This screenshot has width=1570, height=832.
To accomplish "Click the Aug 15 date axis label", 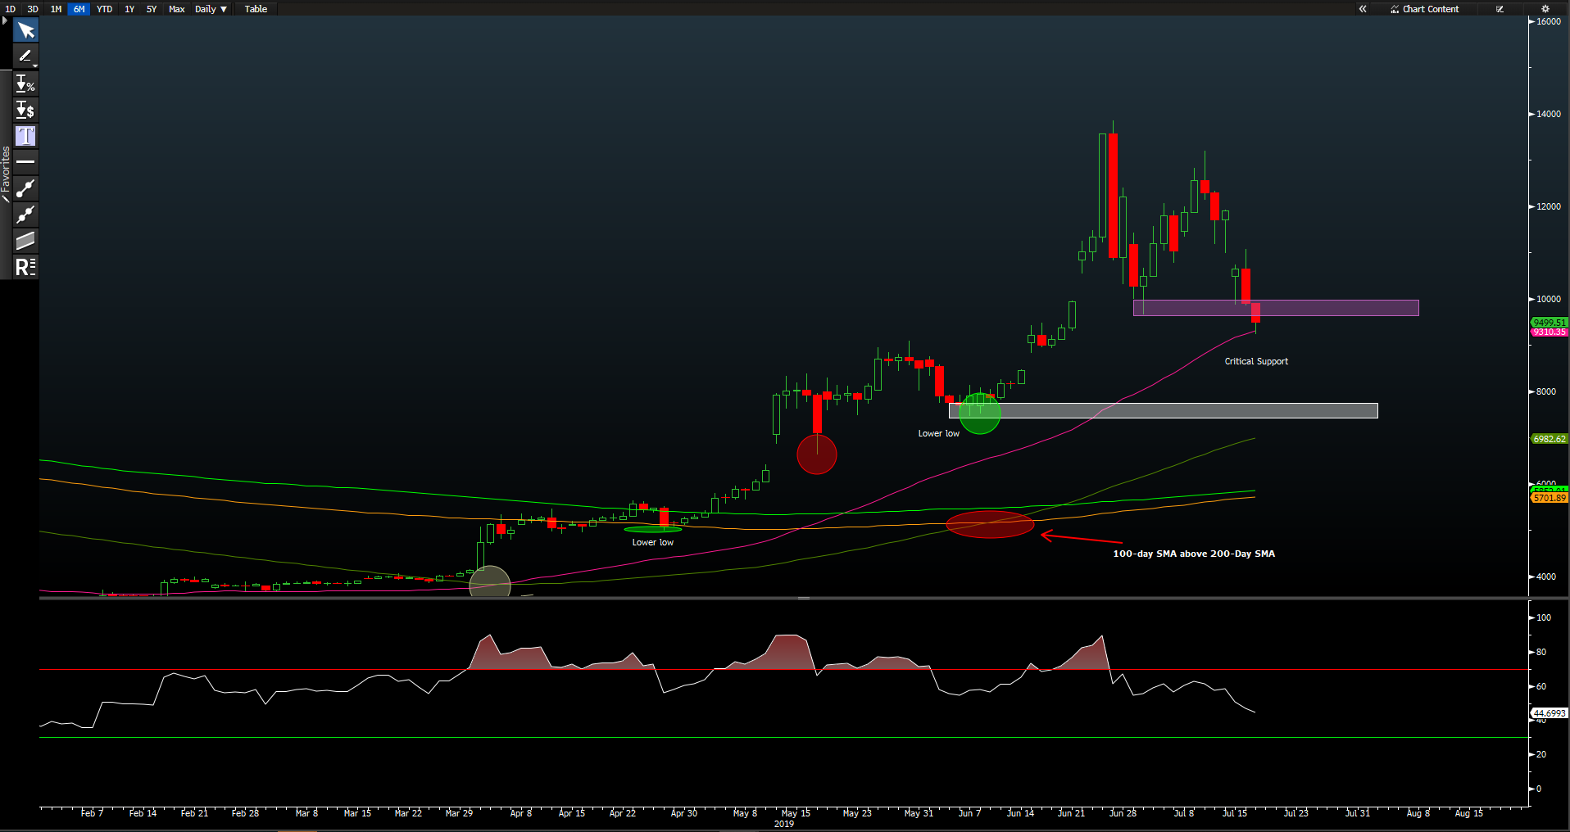I will (x=1468, y=813).
